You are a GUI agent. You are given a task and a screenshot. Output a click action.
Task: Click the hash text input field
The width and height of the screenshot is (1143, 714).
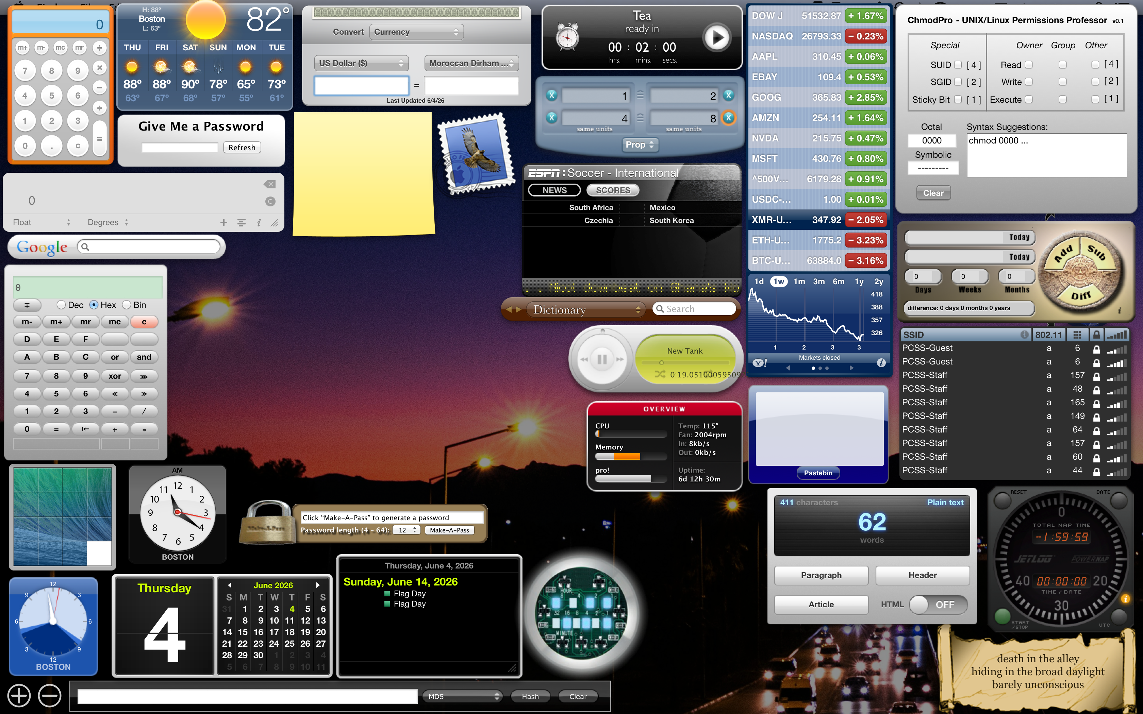248,696
